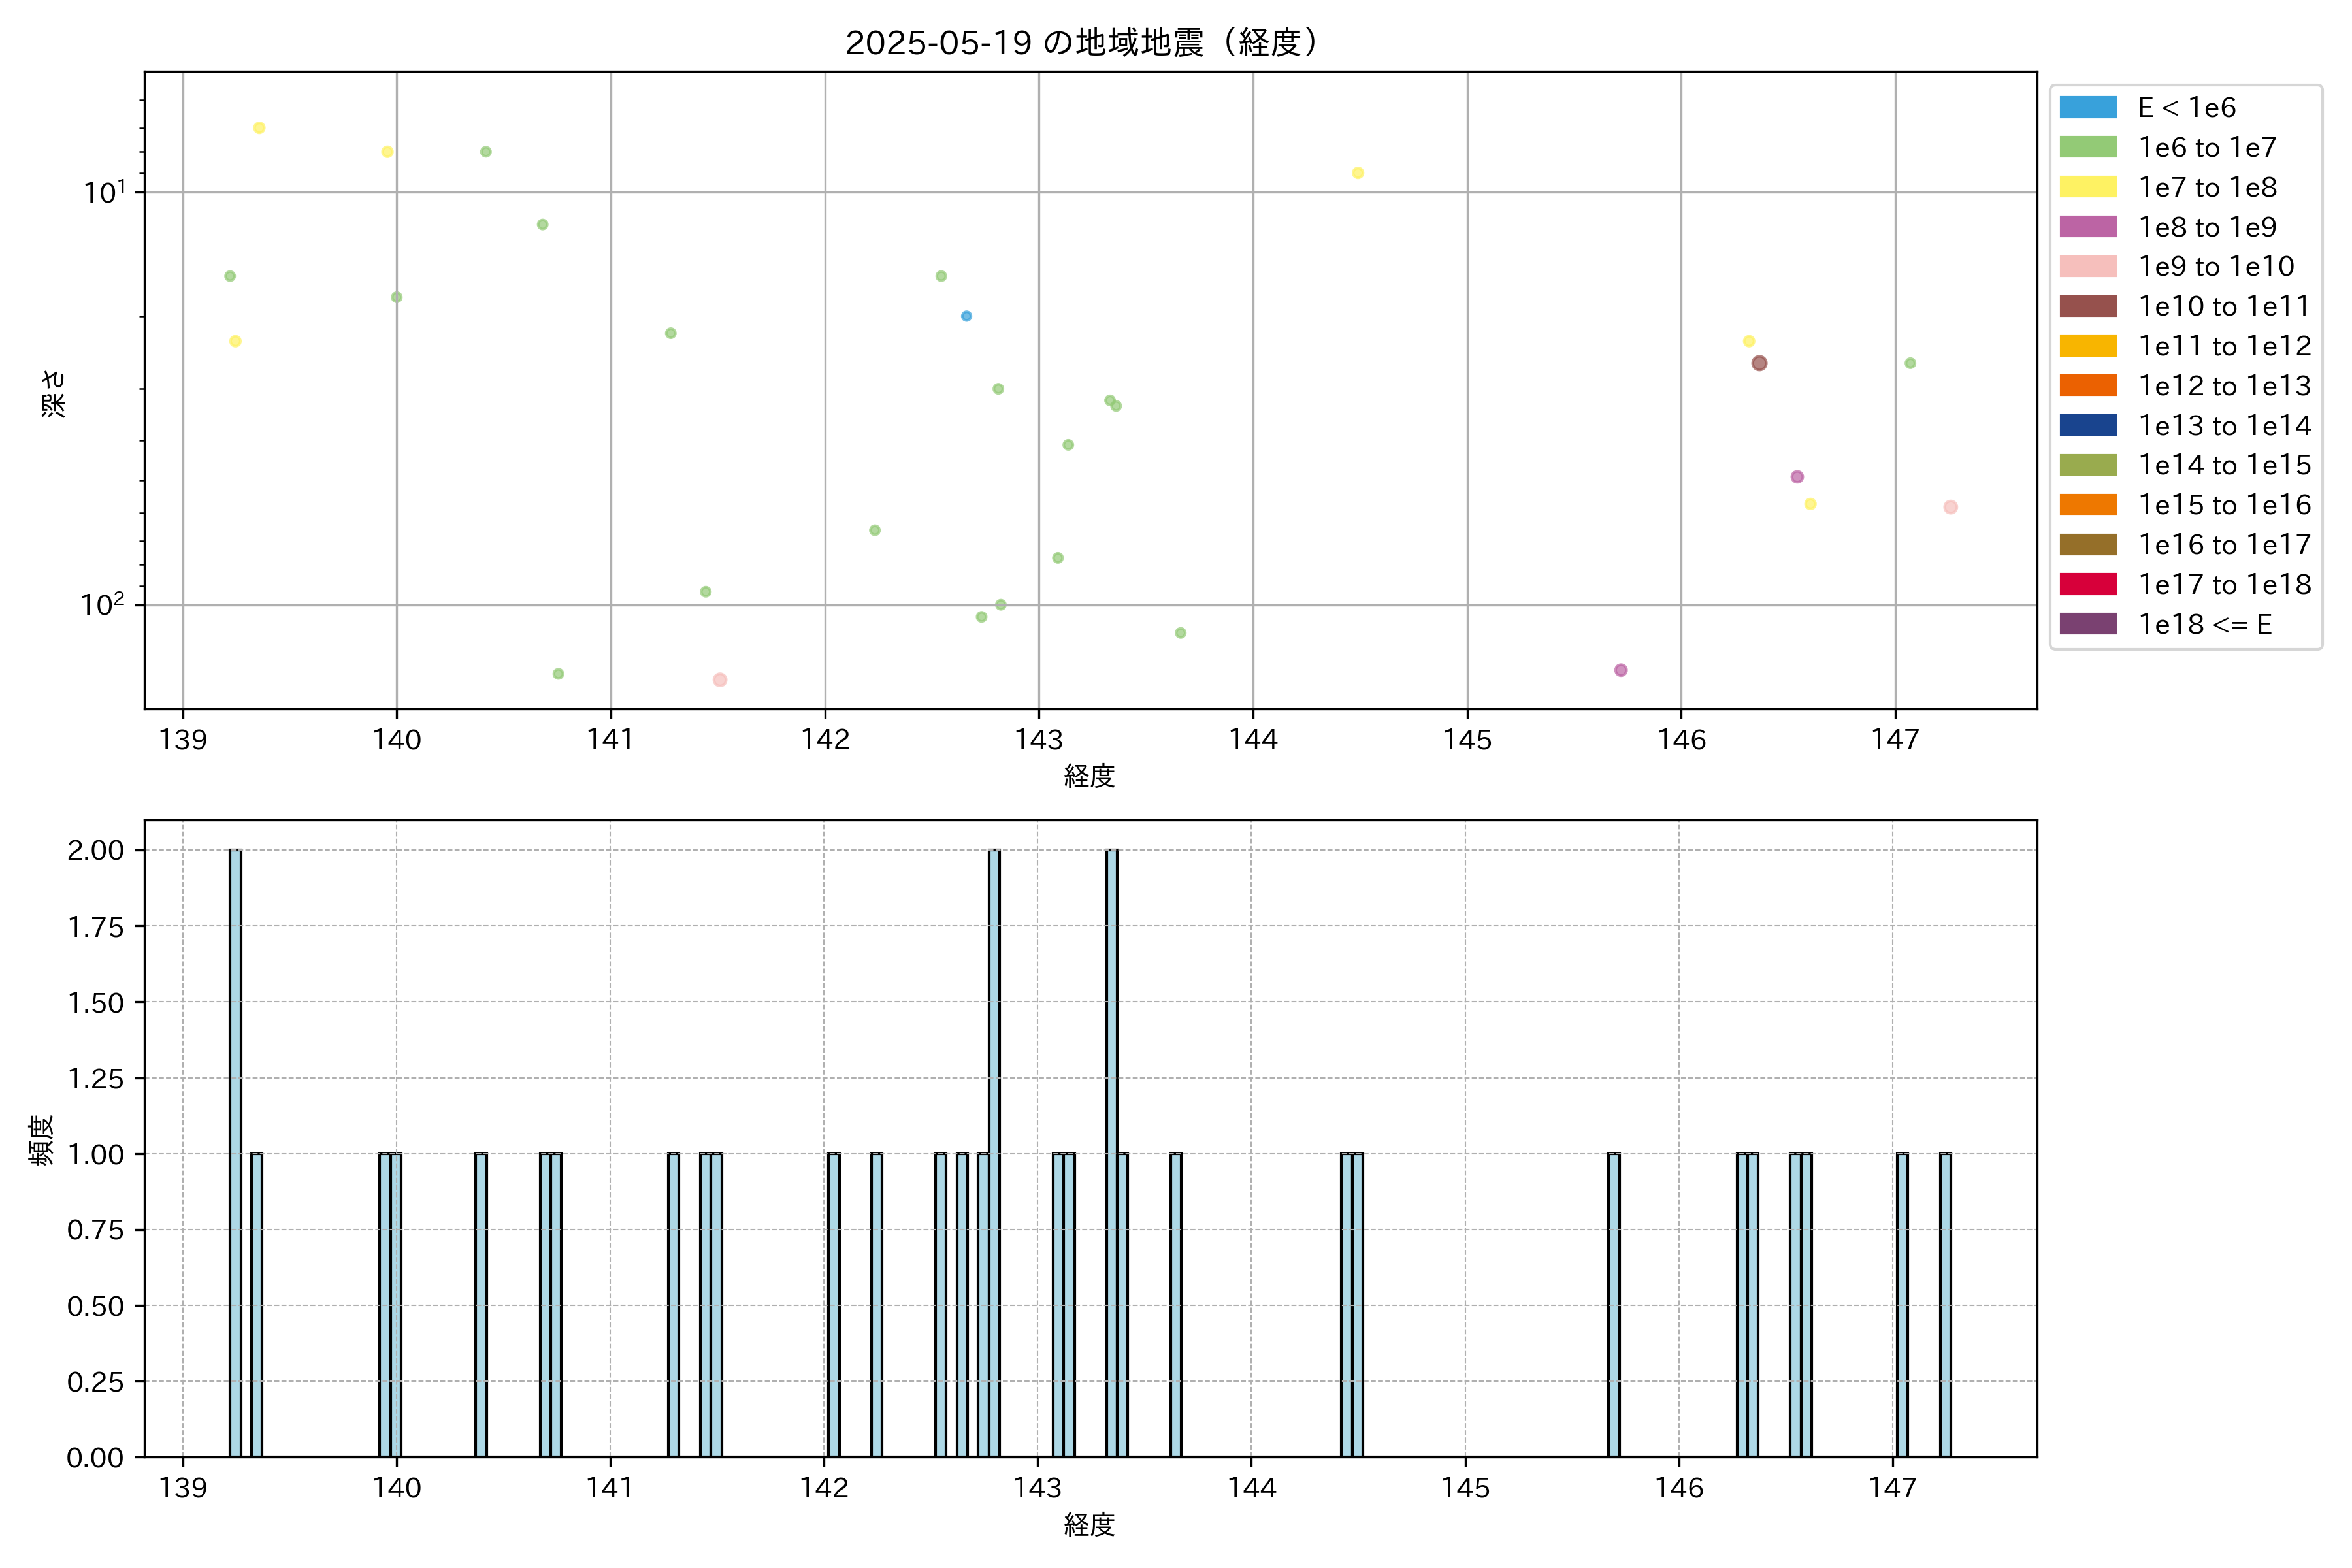Screen dimensions: 2352x1568
Task: Click the single blue scatter point near 142.7
Action: point(966,316)
